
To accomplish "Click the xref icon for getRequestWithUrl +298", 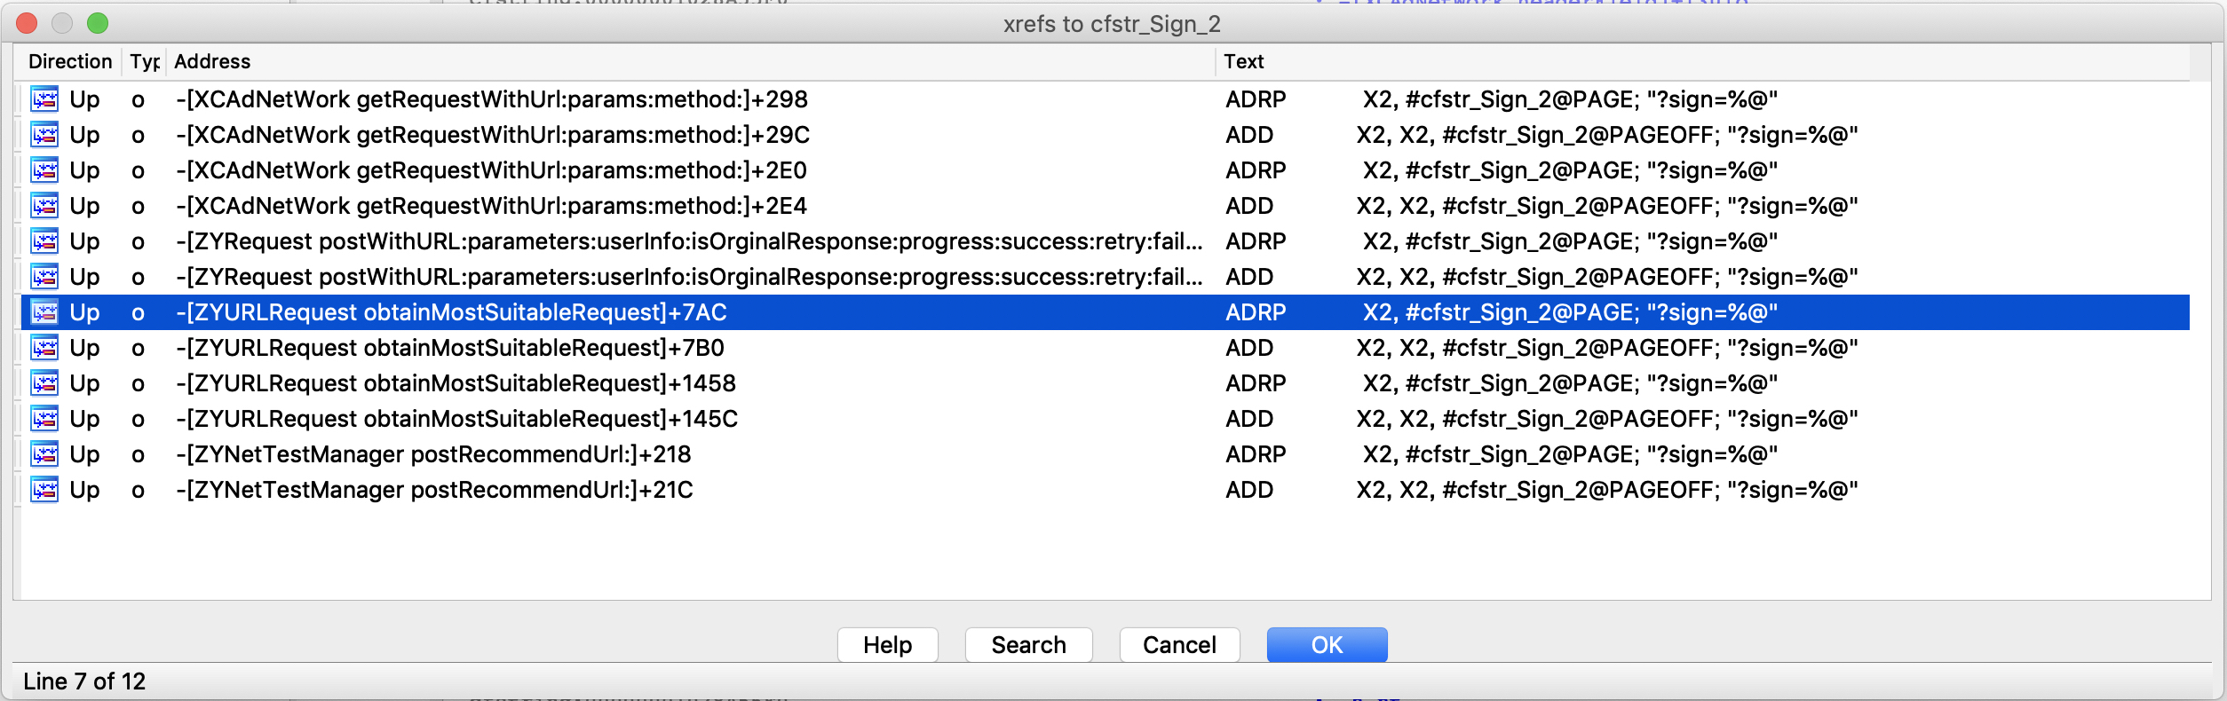I will (x=44, y=99).
